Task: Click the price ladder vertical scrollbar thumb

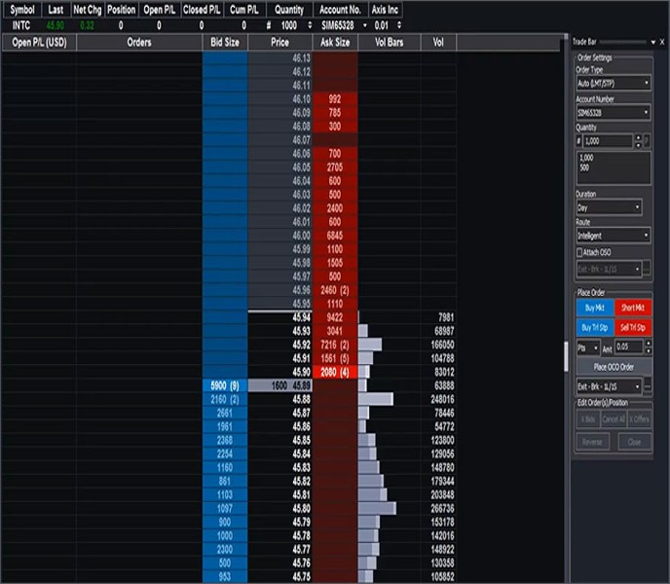Action: (565, 358)
